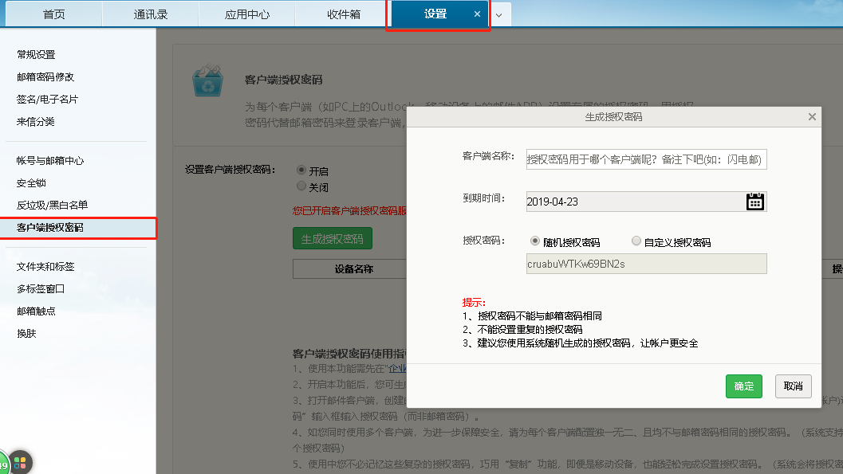The image size is (843, 474).
Task: Open the 收件箱 tab
Action: coord(344,14)
